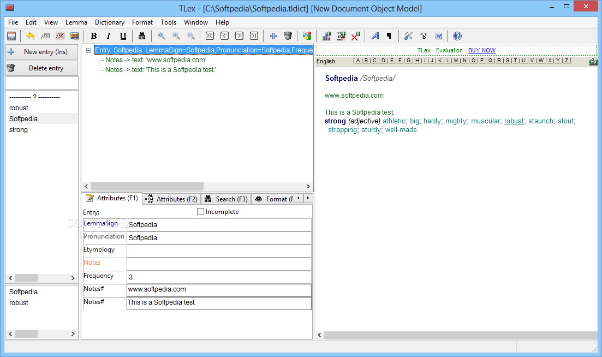Click the Word document export icon
This screenshot has height=357, width=602.
coord(438,36)
